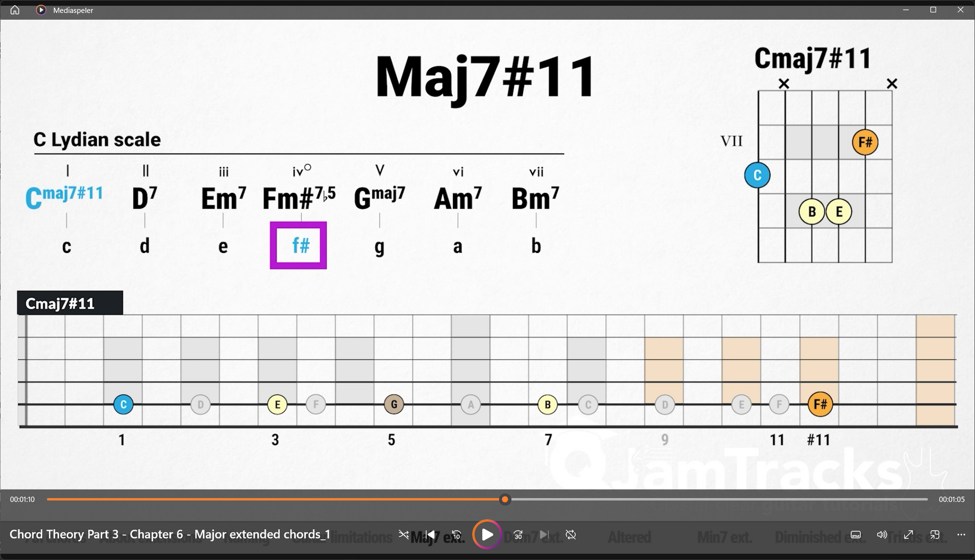This screenshot has height=560, width=975.
Task: Click the yellow E note on fretboard
Action: pos(277,404)
